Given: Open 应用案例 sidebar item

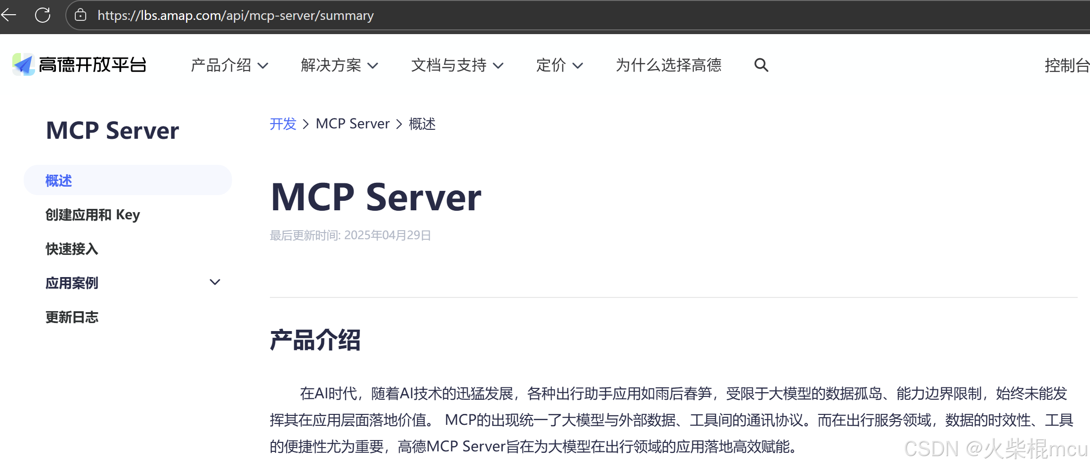Looking at the screenshot, I should tap(72, 283).
